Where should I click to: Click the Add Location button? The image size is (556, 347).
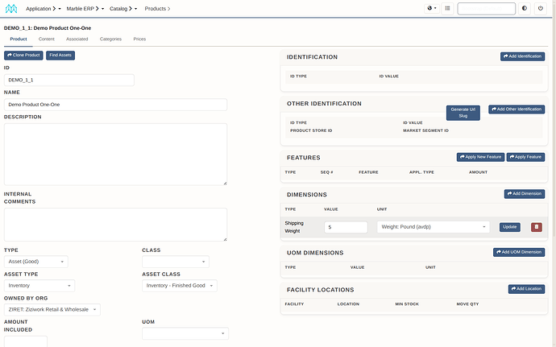click(526, 289)
